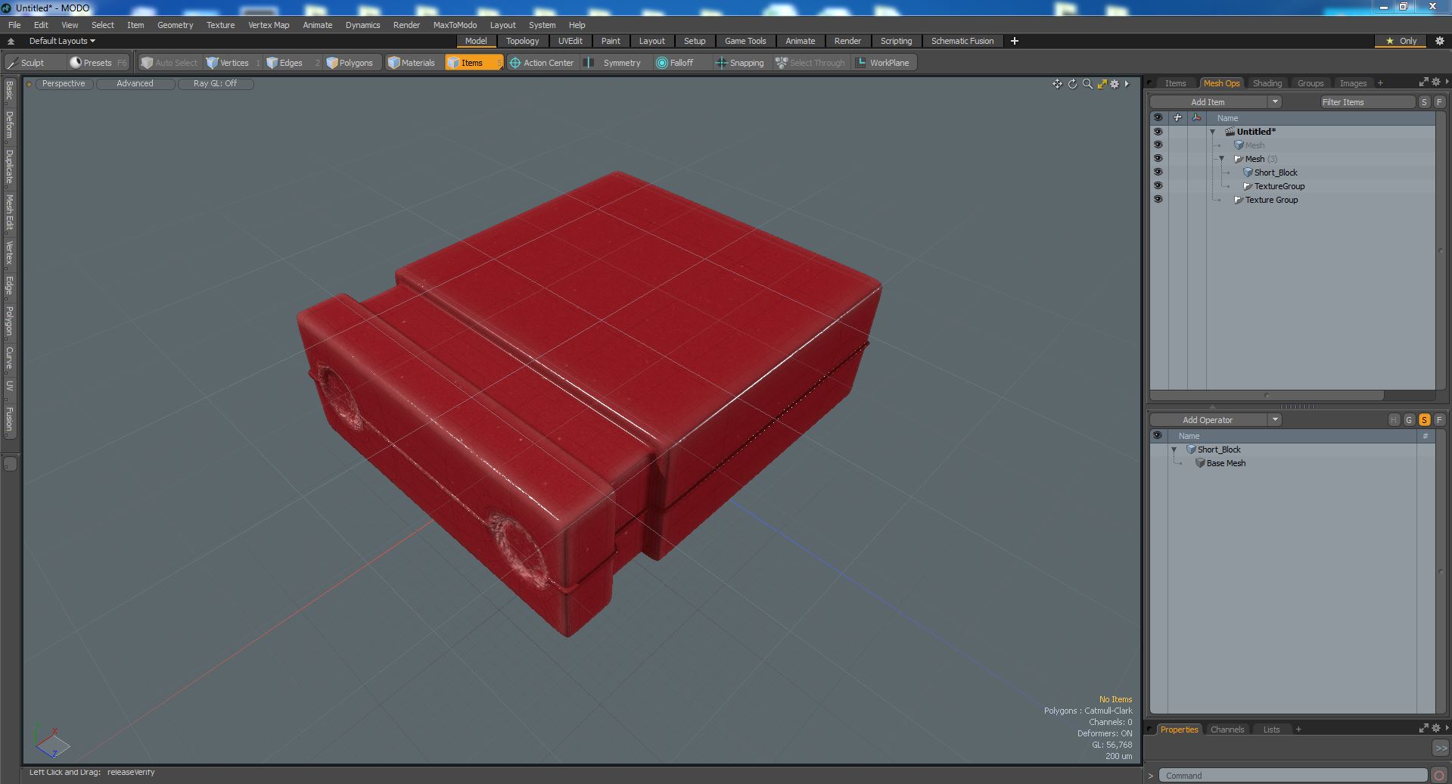Open the Presets browser
This screenshot has height=784, width=1452.
pos(97,63)
